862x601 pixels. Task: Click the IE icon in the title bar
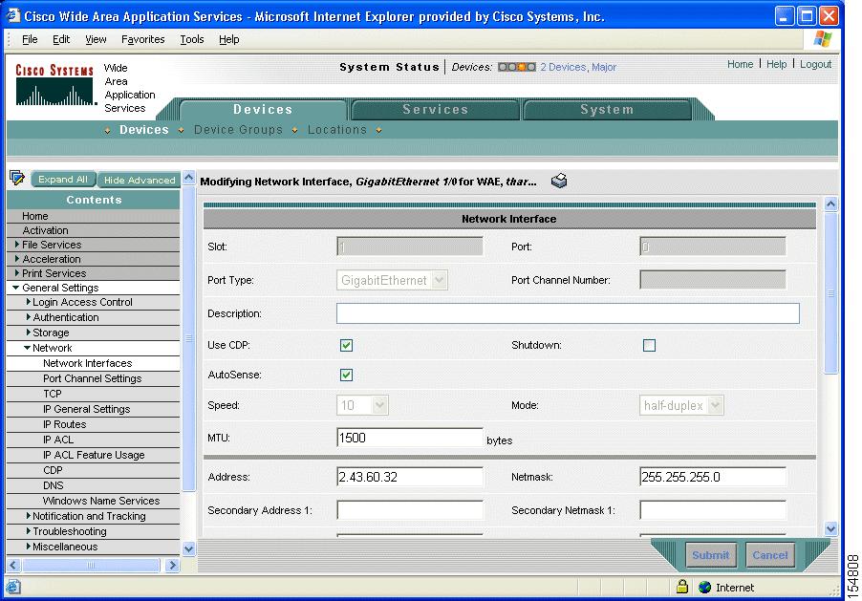tap(12, 16)
